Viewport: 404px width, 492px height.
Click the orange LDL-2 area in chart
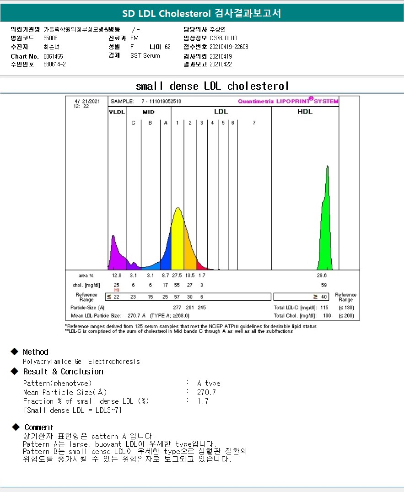coord(189,251)
